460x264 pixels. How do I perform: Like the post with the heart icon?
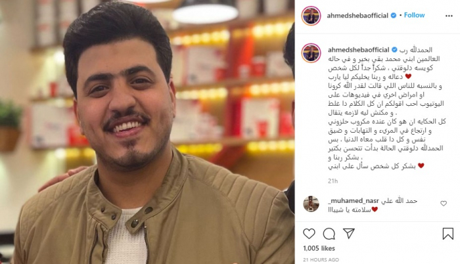[309, 234]
